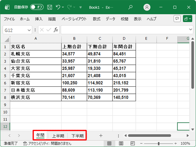Click the Redo arrow icon
Screen dimensions: 196x147
[x=69, y=7]
